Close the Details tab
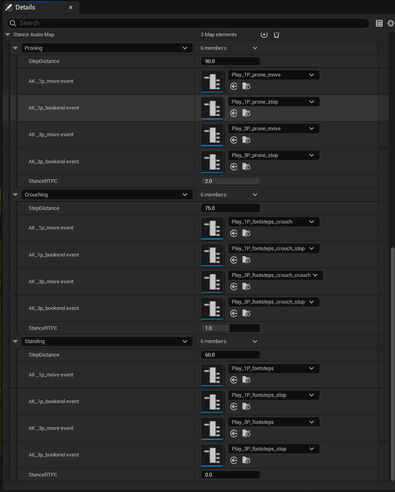 [x=70, y=8]
